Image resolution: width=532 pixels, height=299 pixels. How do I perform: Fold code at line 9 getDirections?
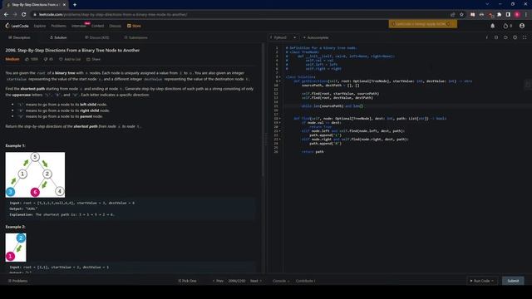(280, 81)
